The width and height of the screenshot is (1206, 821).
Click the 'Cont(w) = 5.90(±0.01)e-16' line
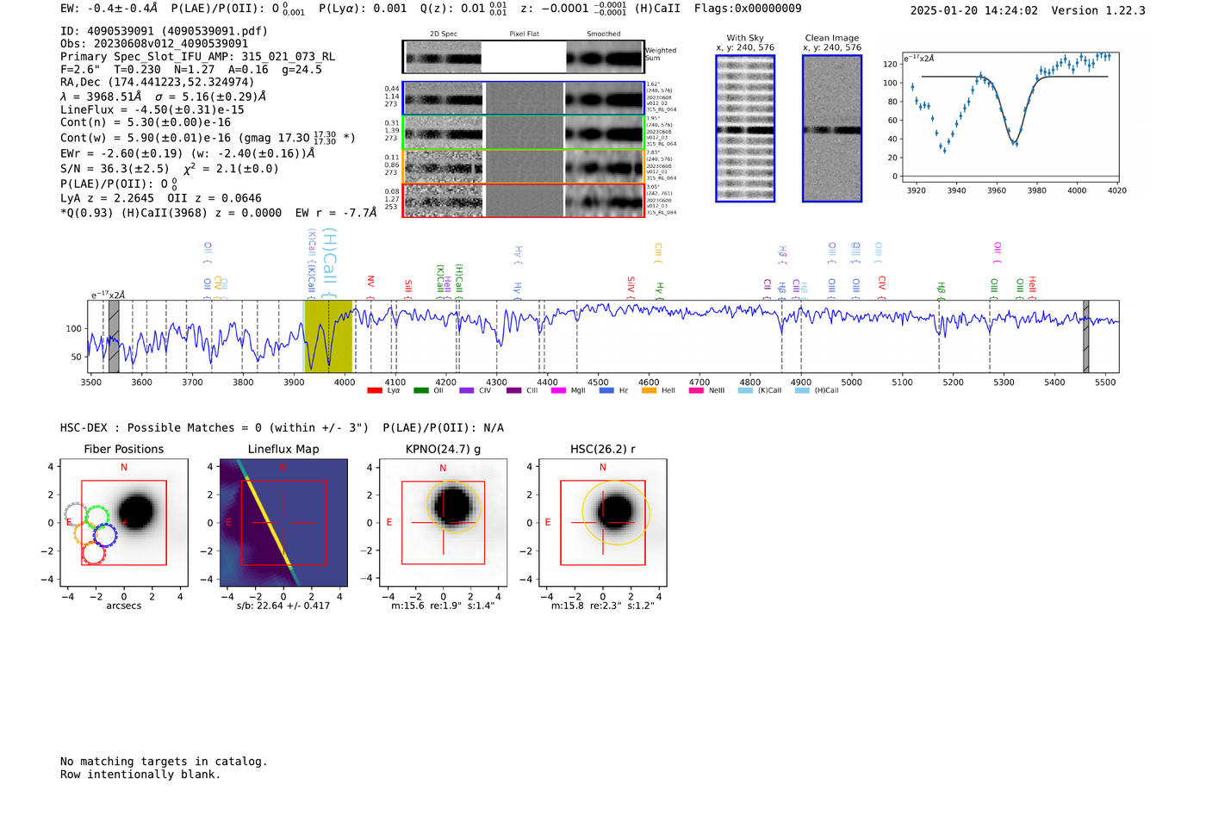[208, 137]
